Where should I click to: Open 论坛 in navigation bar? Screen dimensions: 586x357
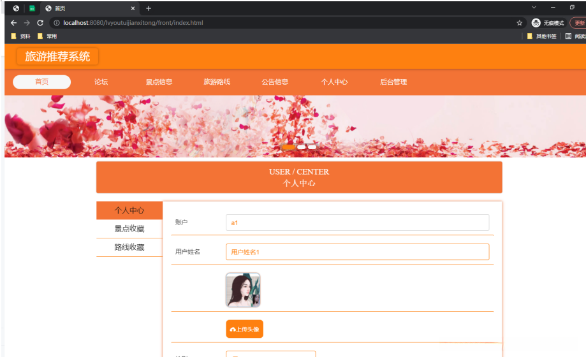101,82
